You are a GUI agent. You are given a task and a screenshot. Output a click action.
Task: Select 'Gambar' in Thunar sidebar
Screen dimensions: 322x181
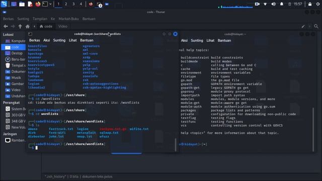tap(14, 84)
